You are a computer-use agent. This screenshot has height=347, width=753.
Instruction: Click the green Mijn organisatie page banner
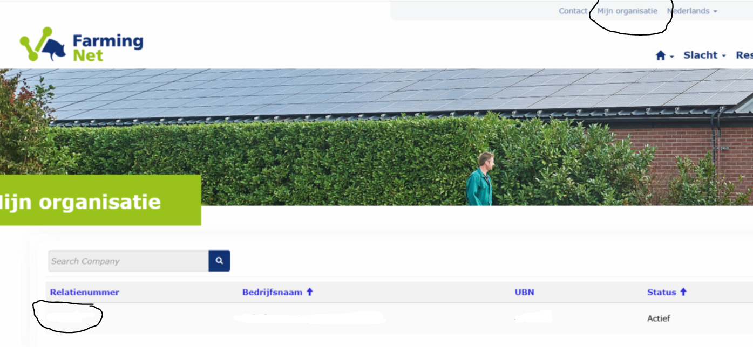click(x=100, y=200)
